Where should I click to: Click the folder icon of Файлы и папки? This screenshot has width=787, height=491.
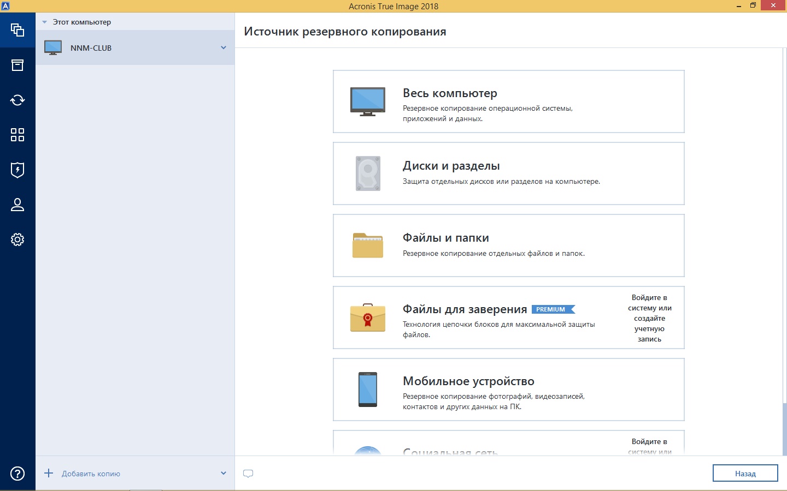pos(368,245)
